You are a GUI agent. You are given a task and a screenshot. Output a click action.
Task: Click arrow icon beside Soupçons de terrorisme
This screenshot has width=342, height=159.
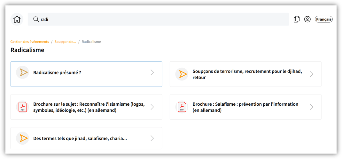tap(182, 74)
